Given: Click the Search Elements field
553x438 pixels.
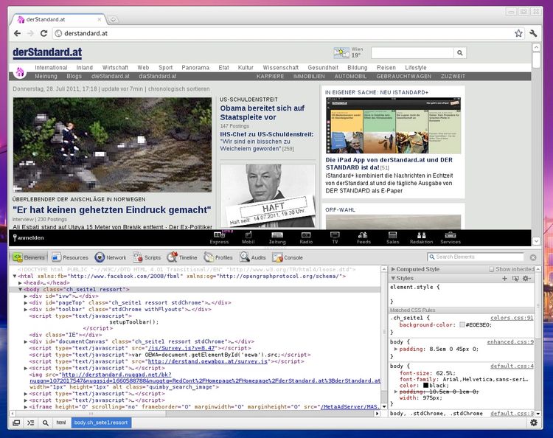Looking at the screenshot, I should 479,257.
